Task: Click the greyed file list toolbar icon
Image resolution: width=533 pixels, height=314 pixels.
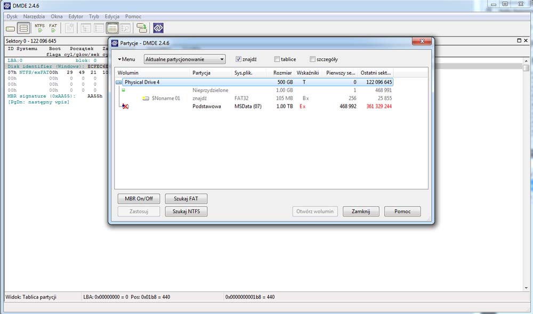Action: (99, 28)
